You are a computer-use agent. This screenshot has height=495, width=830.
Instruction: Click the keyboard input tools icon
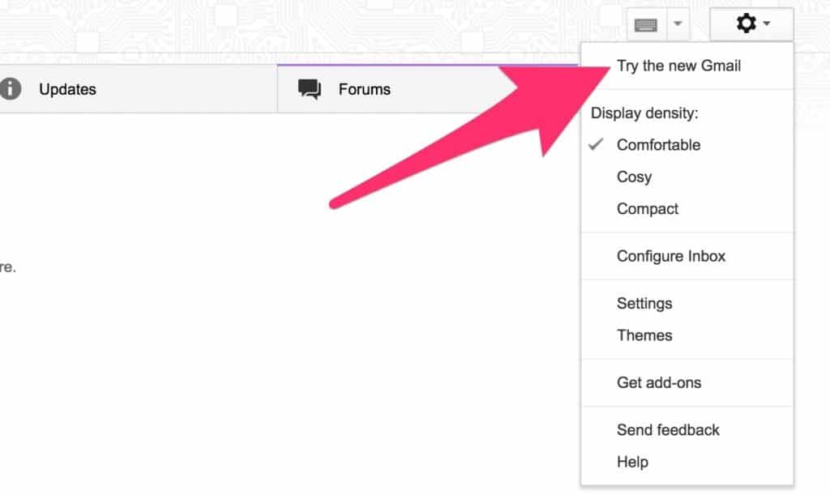pos(646,25)
